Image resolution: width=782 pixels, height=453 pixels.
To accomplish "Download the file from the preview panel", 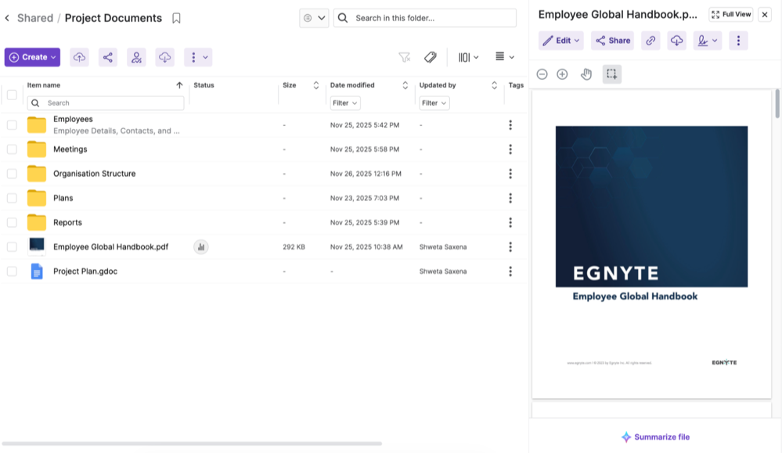I will [x=676, y=40].
